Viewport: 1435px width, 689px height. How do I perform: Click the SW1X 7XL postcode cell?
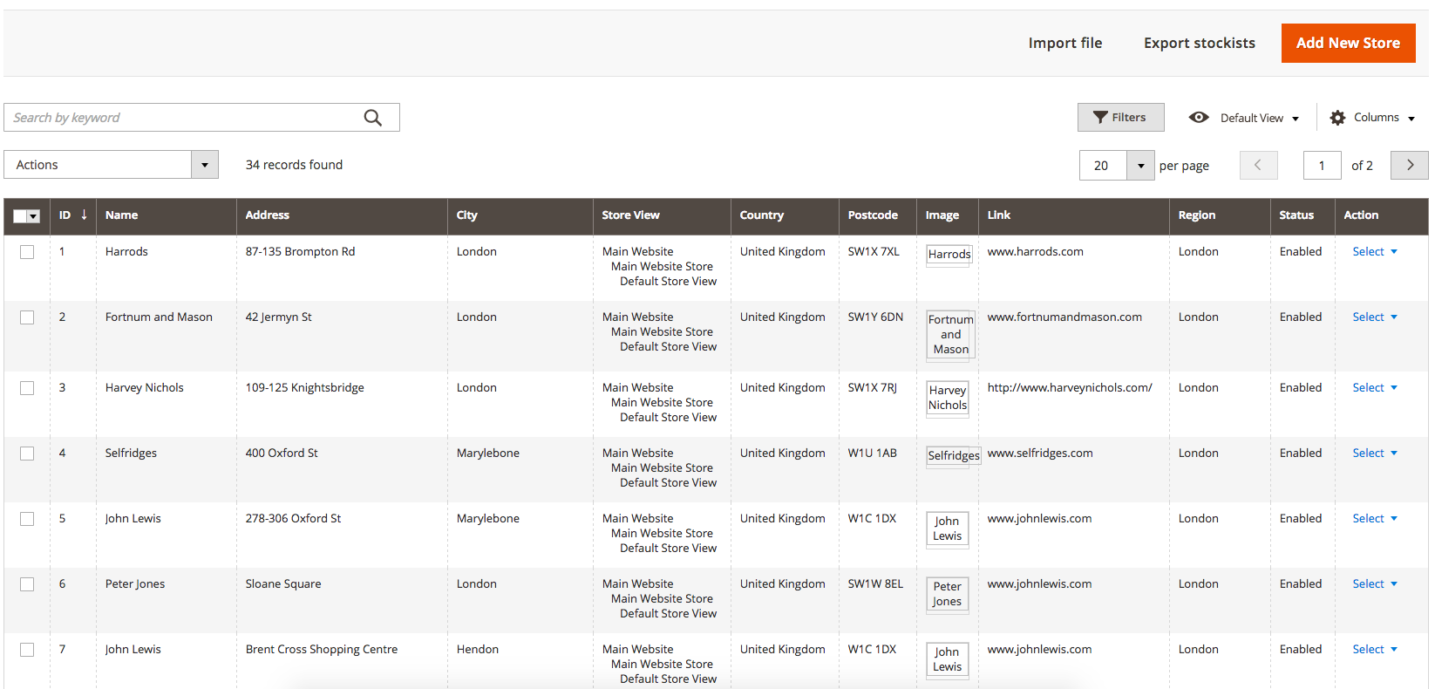tap(874, 251)
